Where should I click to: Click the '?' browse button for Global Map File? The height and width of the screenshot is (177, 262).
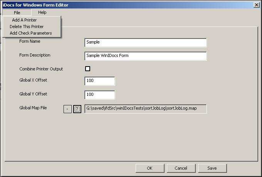point(77,109)
